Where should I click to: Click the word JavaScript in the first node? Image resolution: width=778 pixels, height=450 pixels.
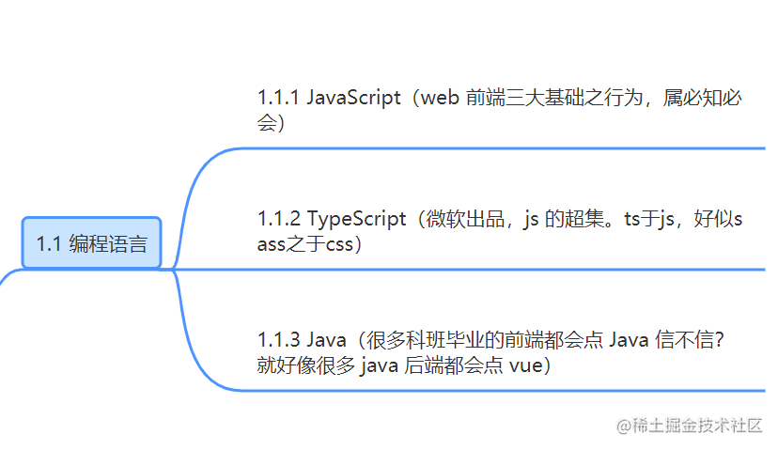(353, 98)
